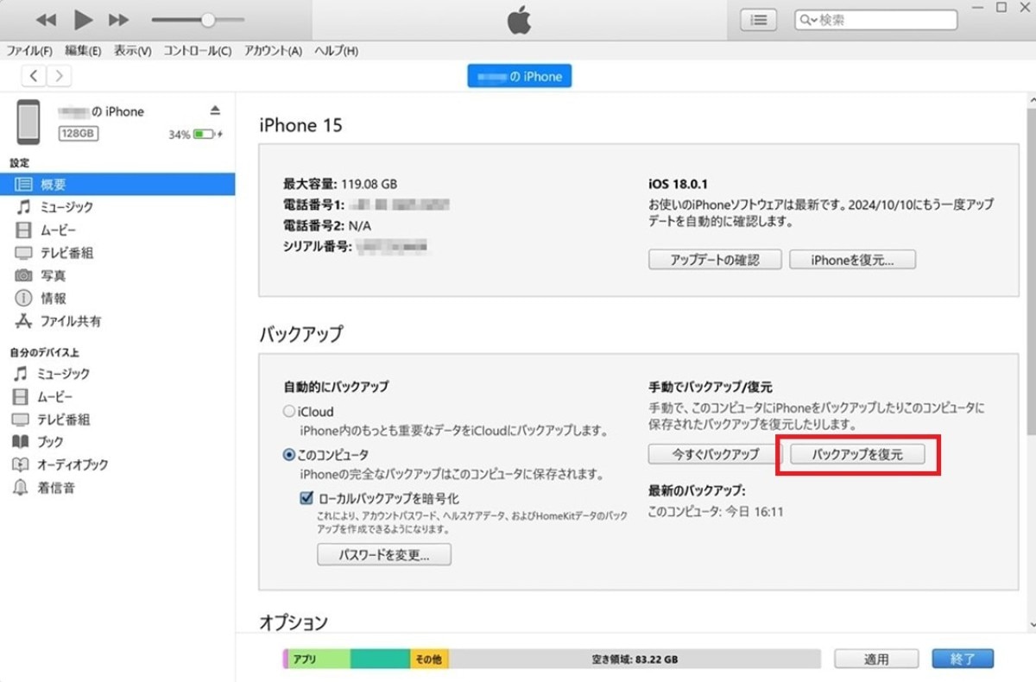Open the アカウント(A) menu

[273, 51]
